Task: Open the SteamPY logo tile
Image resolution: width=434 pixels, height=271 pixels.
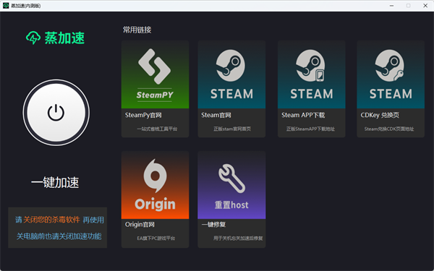Action: tap(155, 74)
